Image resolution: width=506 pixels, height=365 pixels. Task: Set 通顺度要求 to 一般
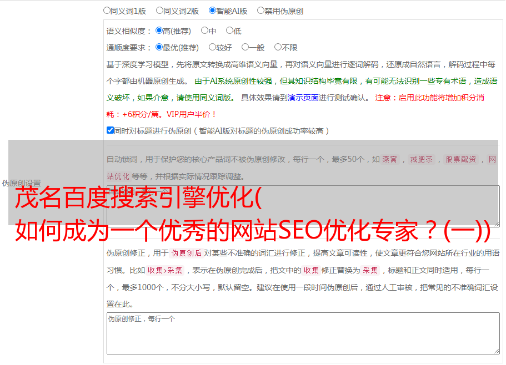click(246, 47)
